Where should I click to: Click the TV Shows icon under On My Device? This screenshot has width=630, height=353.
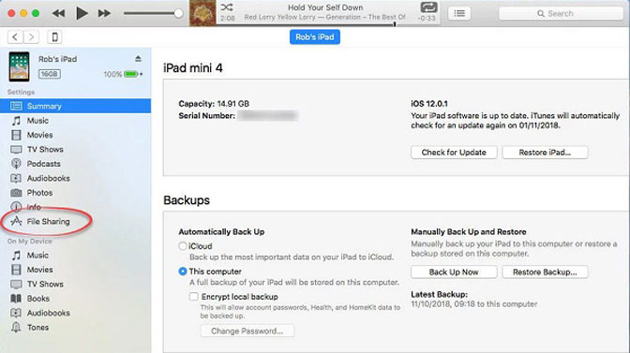tap(16, 284)
